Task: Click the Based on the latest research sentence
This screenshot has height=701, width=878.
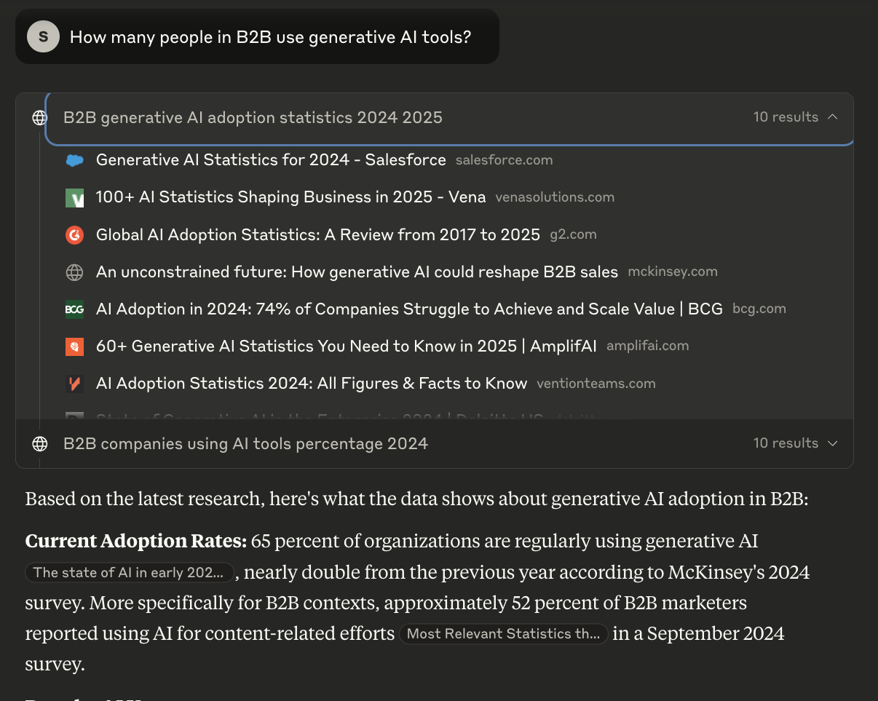Action: 416,499
